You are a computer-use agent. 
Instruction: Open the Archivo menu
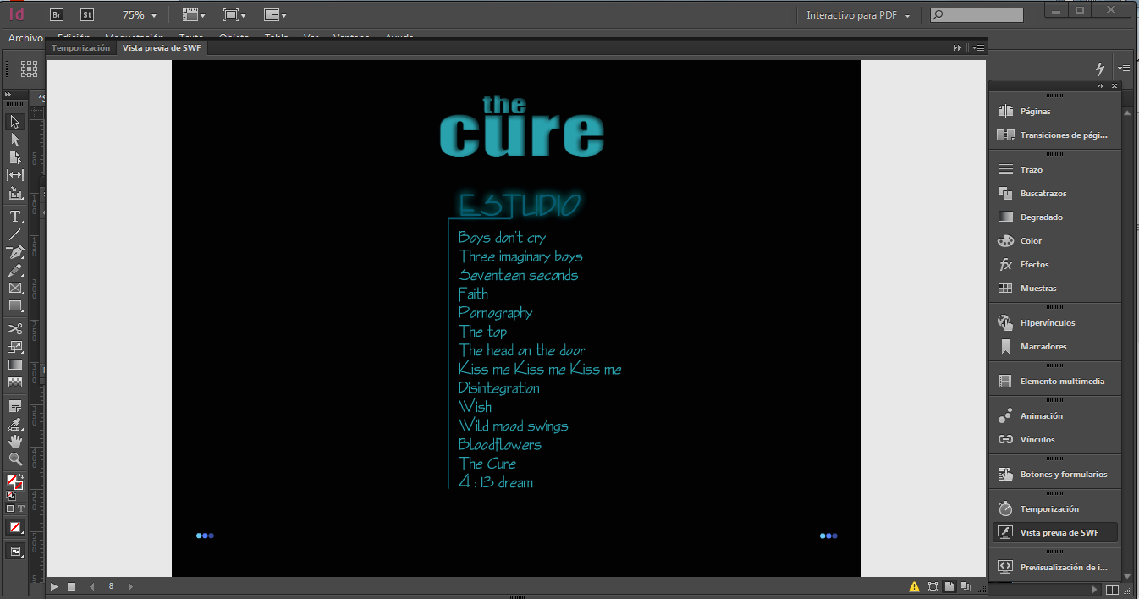click(25, 38)
